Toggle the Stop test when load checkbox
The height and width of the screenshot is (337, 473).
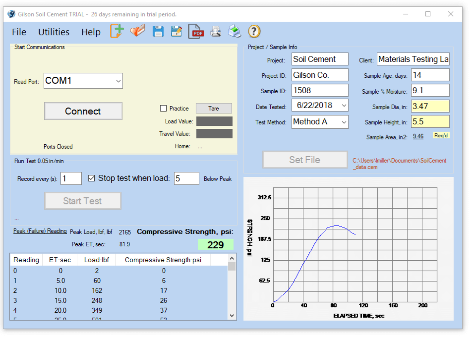92,178
